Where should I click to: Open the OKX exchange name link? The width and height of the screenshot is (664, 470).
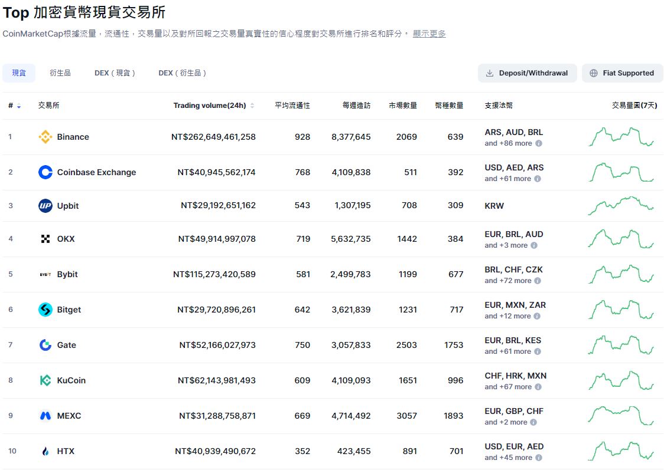[x=66, y=239]
